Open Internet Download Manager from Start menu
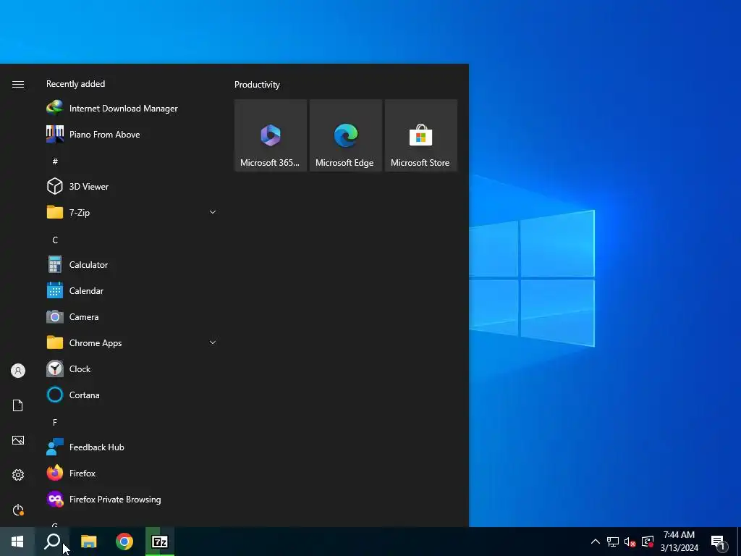The width and height of the screenshot is (741, 556). [x=131, y=109]
